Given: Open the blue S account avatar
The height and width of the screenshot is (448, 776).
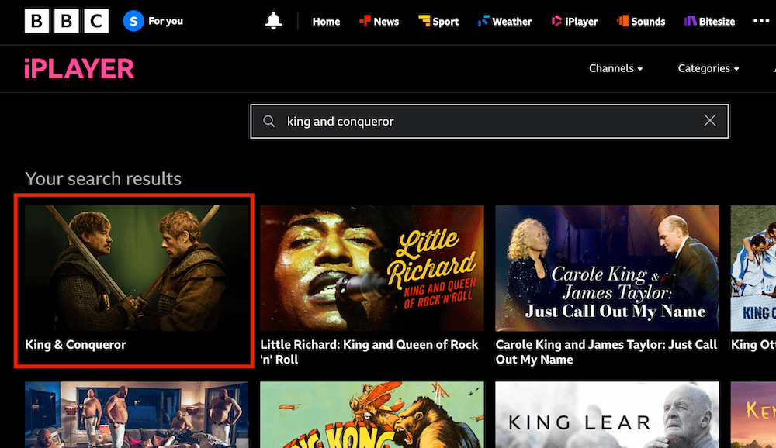Looking at the screenshot, I should [133, 21].
